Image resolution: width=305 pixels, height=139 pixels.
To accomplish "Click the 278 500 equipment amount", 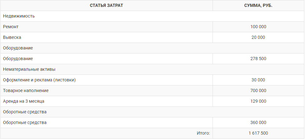I will point(258,59).
